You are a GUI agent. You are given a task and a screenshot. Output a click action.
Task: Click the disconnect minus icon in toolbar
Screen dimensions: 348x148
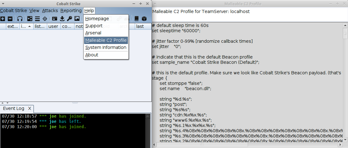coord(10,19)
